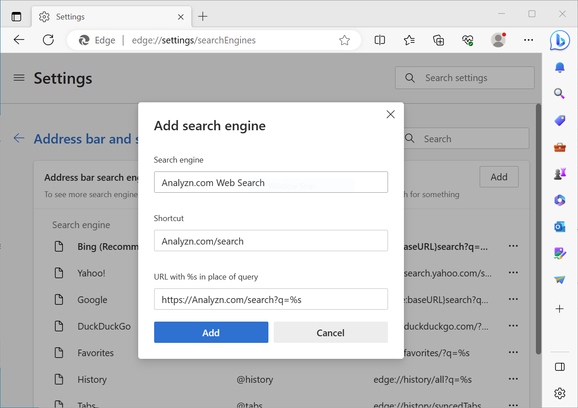Screen dimensions: 578x408
Task: Open more actions for Bing row
Action: [x=513, y=246]
